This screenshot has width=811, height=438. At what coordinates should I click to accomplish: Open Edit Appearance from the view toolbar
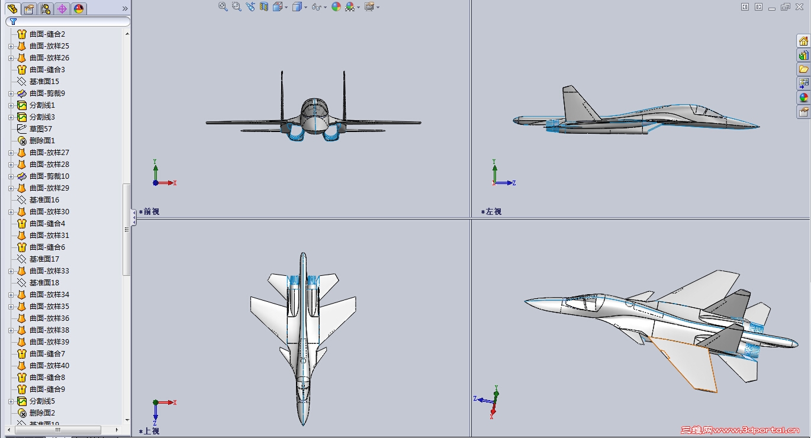coord(336,7)
